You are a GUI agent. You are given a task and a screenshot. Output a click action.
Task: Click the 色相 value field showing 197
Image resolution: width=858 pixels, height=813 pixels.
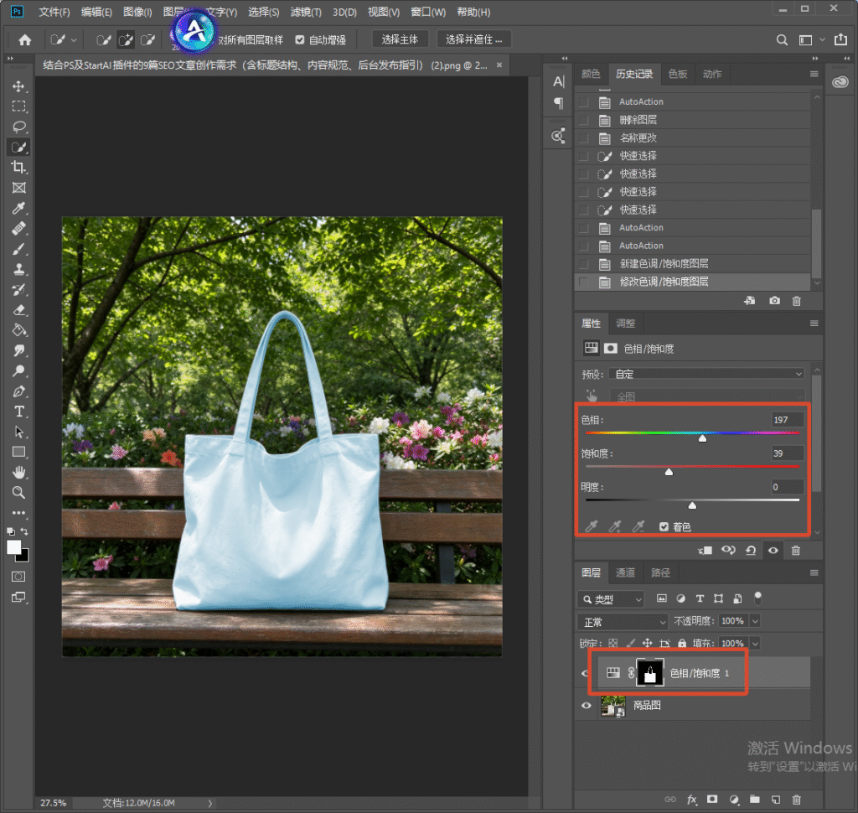(x=788, y=420)
